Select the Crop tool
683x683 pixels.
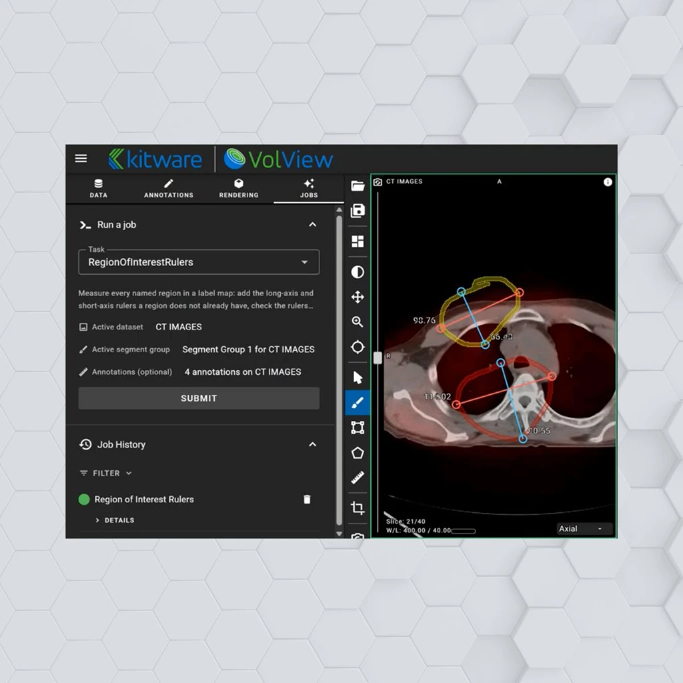pyautogui.click(x=358, y=508)
